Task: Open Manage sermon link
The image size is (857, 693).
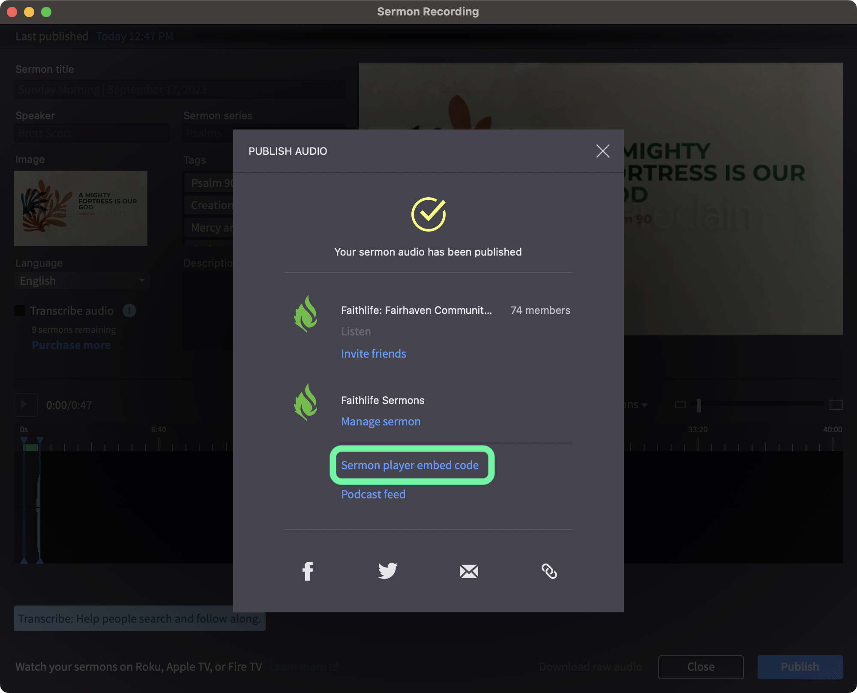Action: click(381, 422)
